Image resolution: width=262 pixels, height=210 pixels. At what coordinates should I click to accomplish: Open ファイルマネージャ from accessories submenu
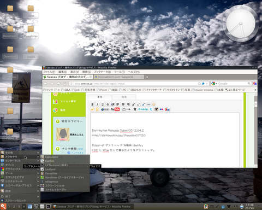click(x=65, y=190)
